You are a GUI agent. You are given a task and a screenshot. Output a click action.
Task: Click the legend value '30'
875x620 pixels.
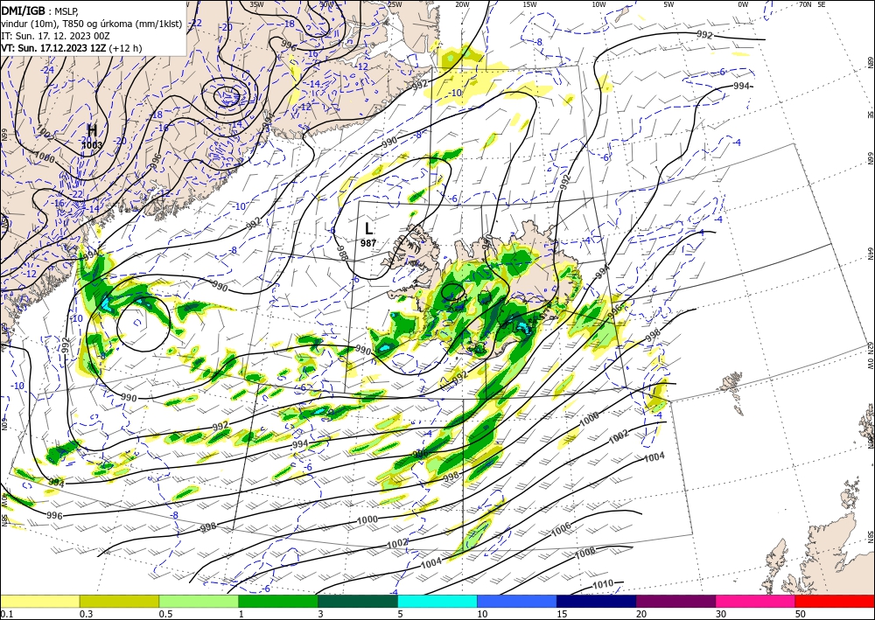[721, 614]
